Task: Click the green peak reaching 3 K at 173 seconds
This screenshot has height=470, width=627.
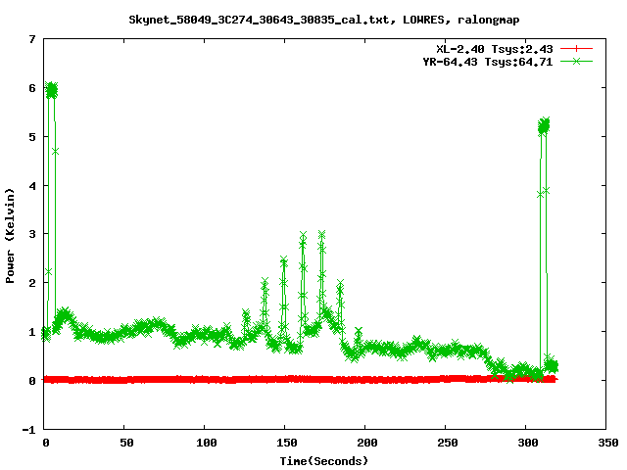Action: (322, 235)
